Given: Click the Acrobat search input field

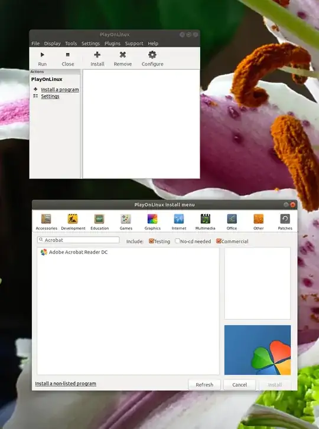Looking at the screenshot, I should click(79, 240).
